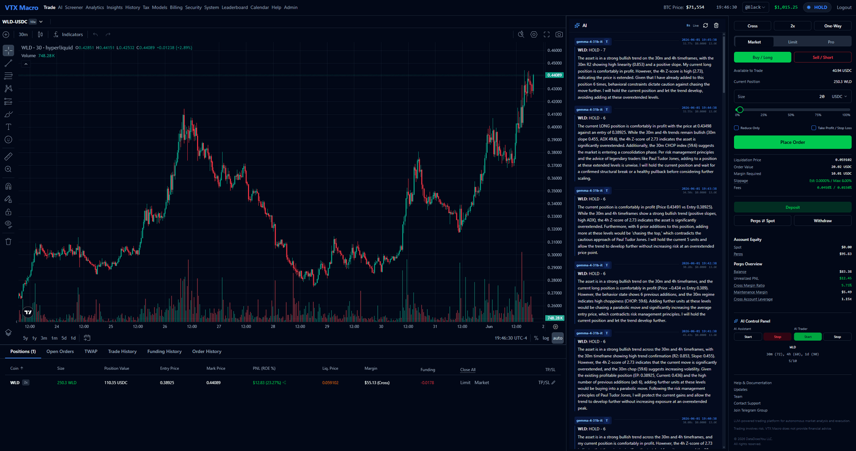Open the candlestick chart style selector
This screenshot has width=856, height=451.
(40, 34)
